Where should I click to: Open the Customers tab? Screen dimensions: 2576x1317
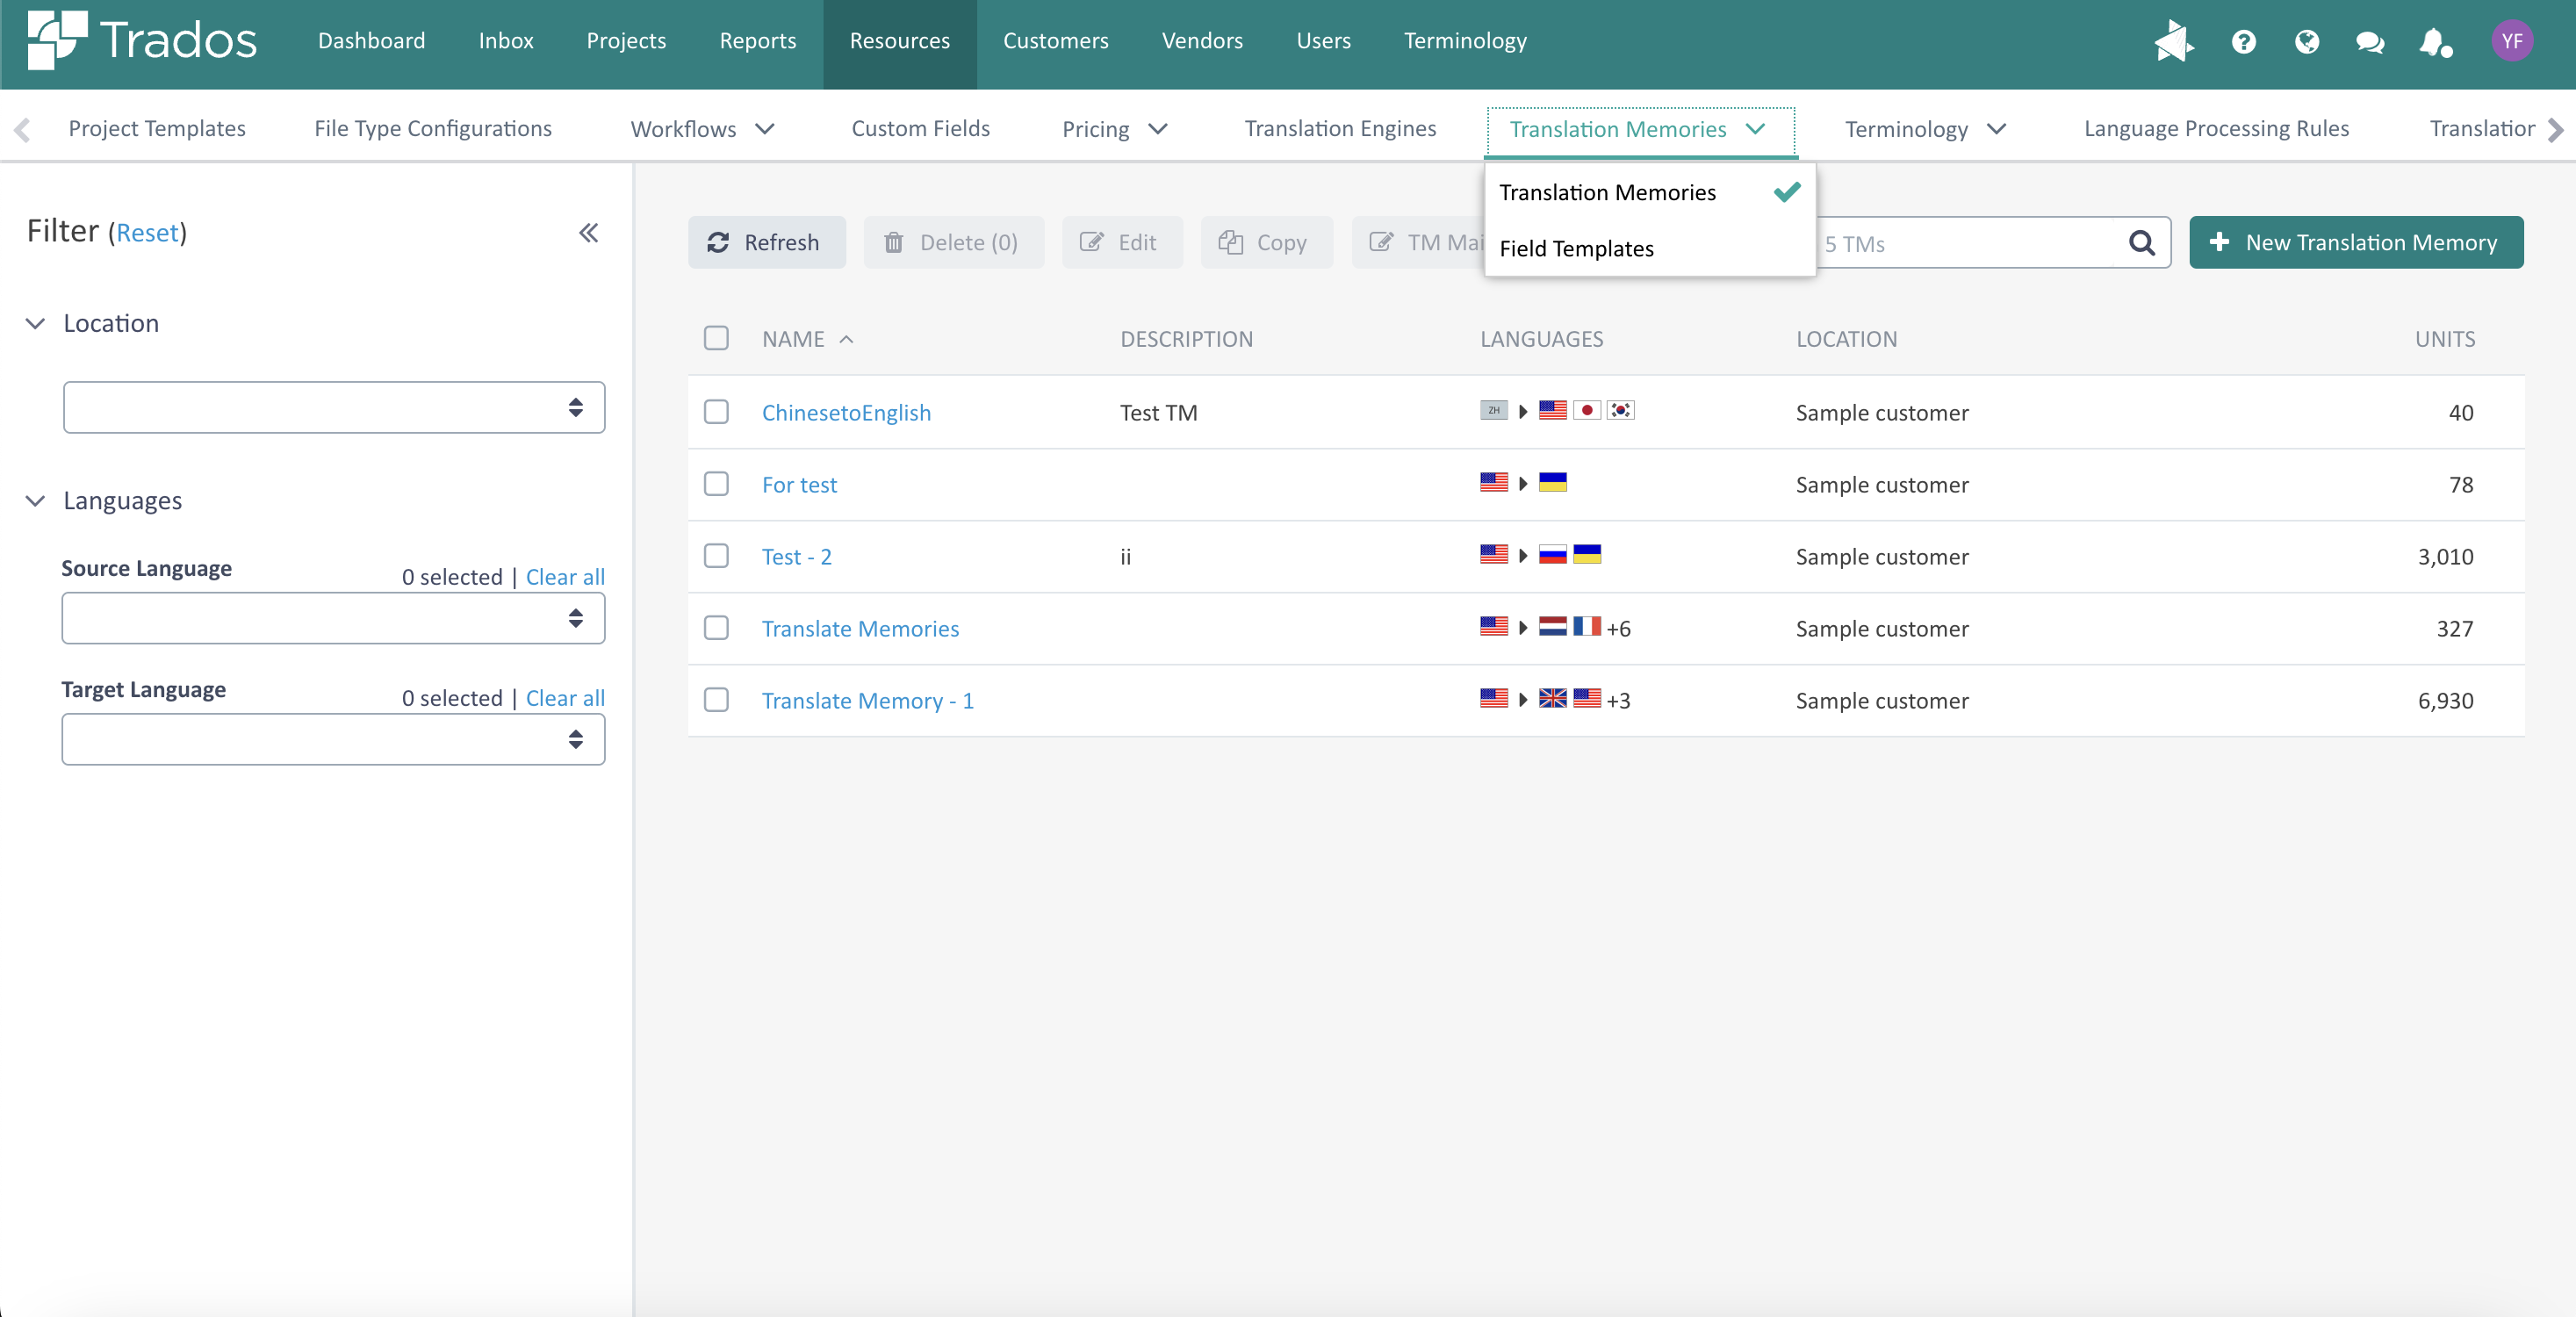(1055, 41)
